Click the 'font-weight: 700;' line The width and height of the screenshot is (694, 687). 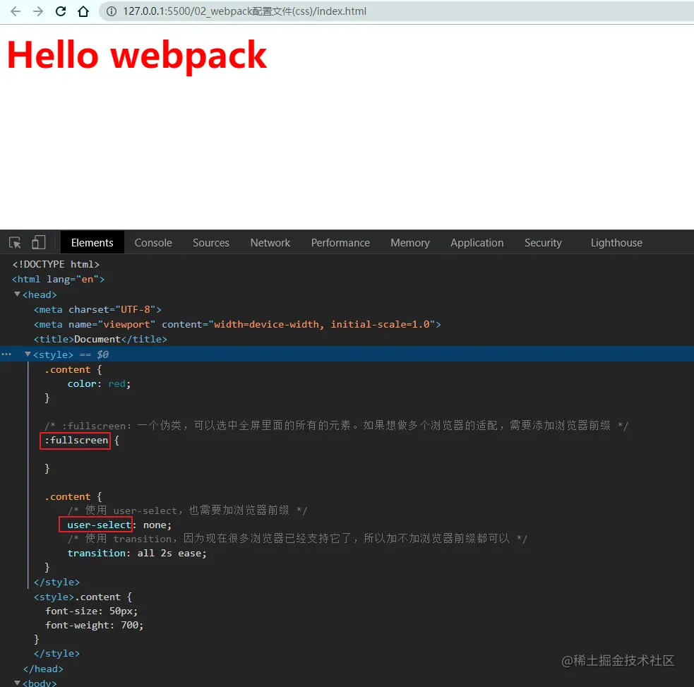(x=95, y=625)
